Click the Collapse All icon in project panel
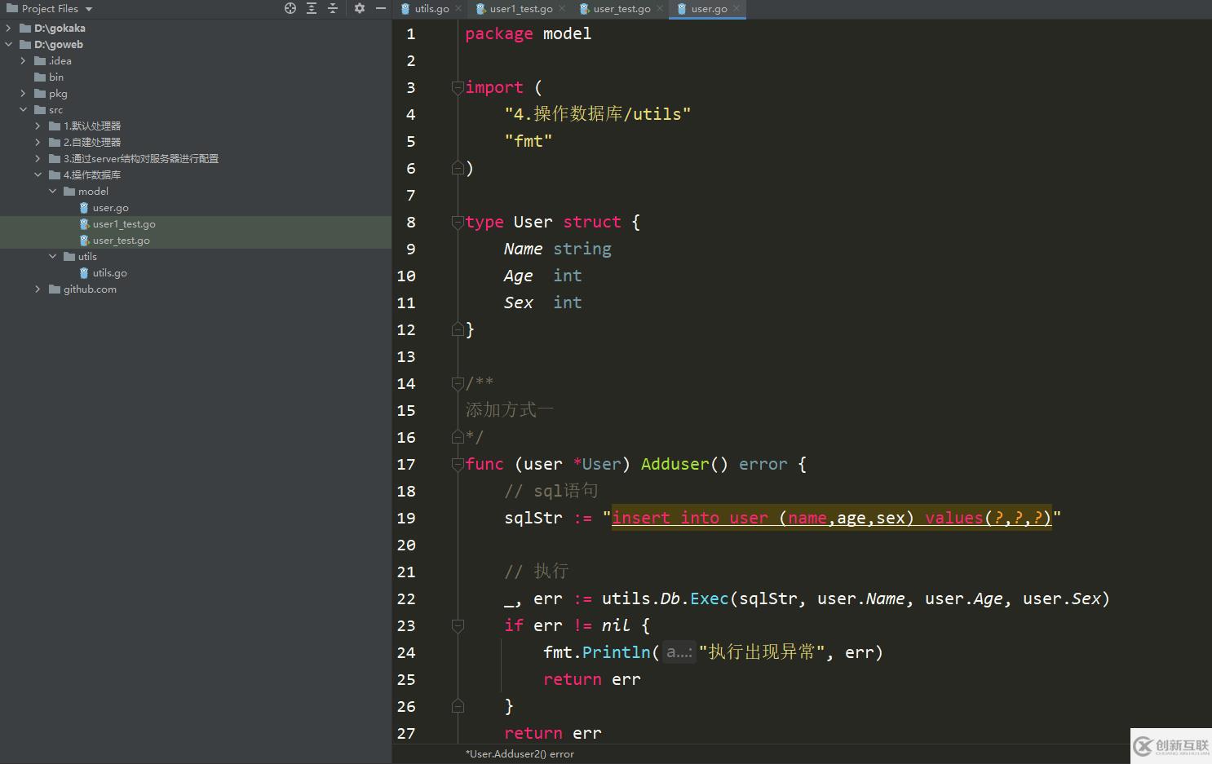Viewport: 1212px width, 764px height. tap(333, 8)
